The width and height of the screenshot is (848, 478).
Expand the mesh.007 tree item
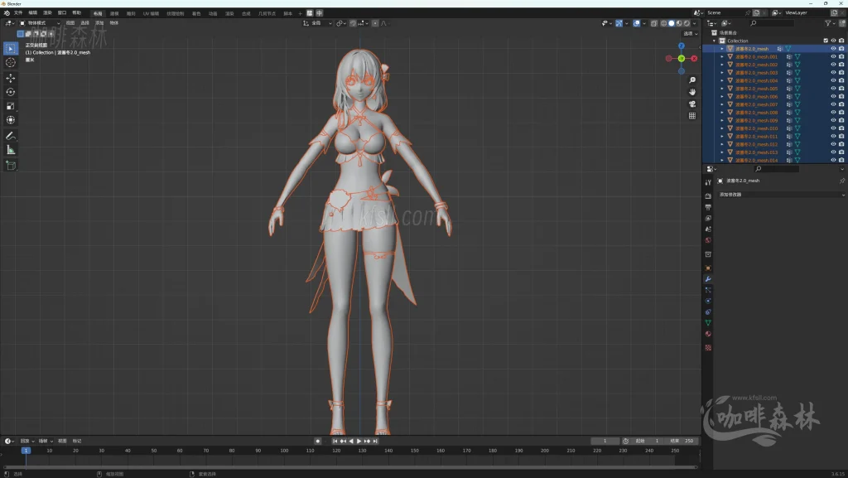click(722, 104)
